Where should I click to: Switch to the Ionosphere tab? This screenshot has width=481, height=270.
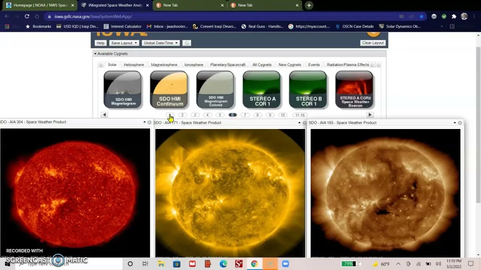(x=194, y=64)
